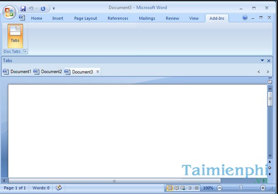Image resolution: width=278 pixels, height=194 pixels.
Task: Open the Tabs pane options dropdown
Action: pos(262,61)
